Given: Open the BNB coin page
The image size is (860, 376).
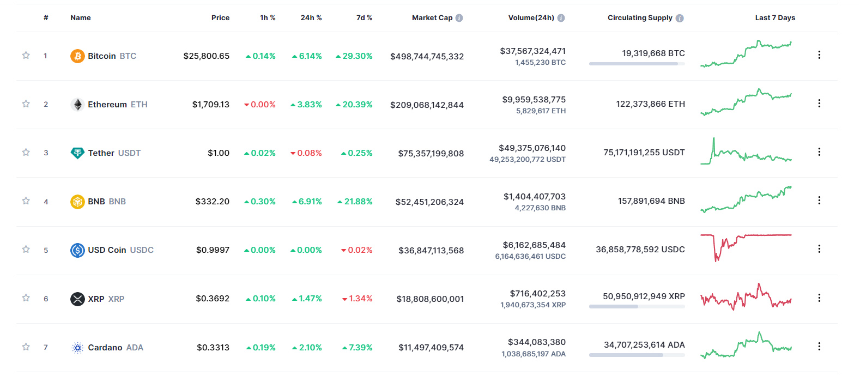Looking at the screenshot, I should pyautogui.click(x=107, y=202).
